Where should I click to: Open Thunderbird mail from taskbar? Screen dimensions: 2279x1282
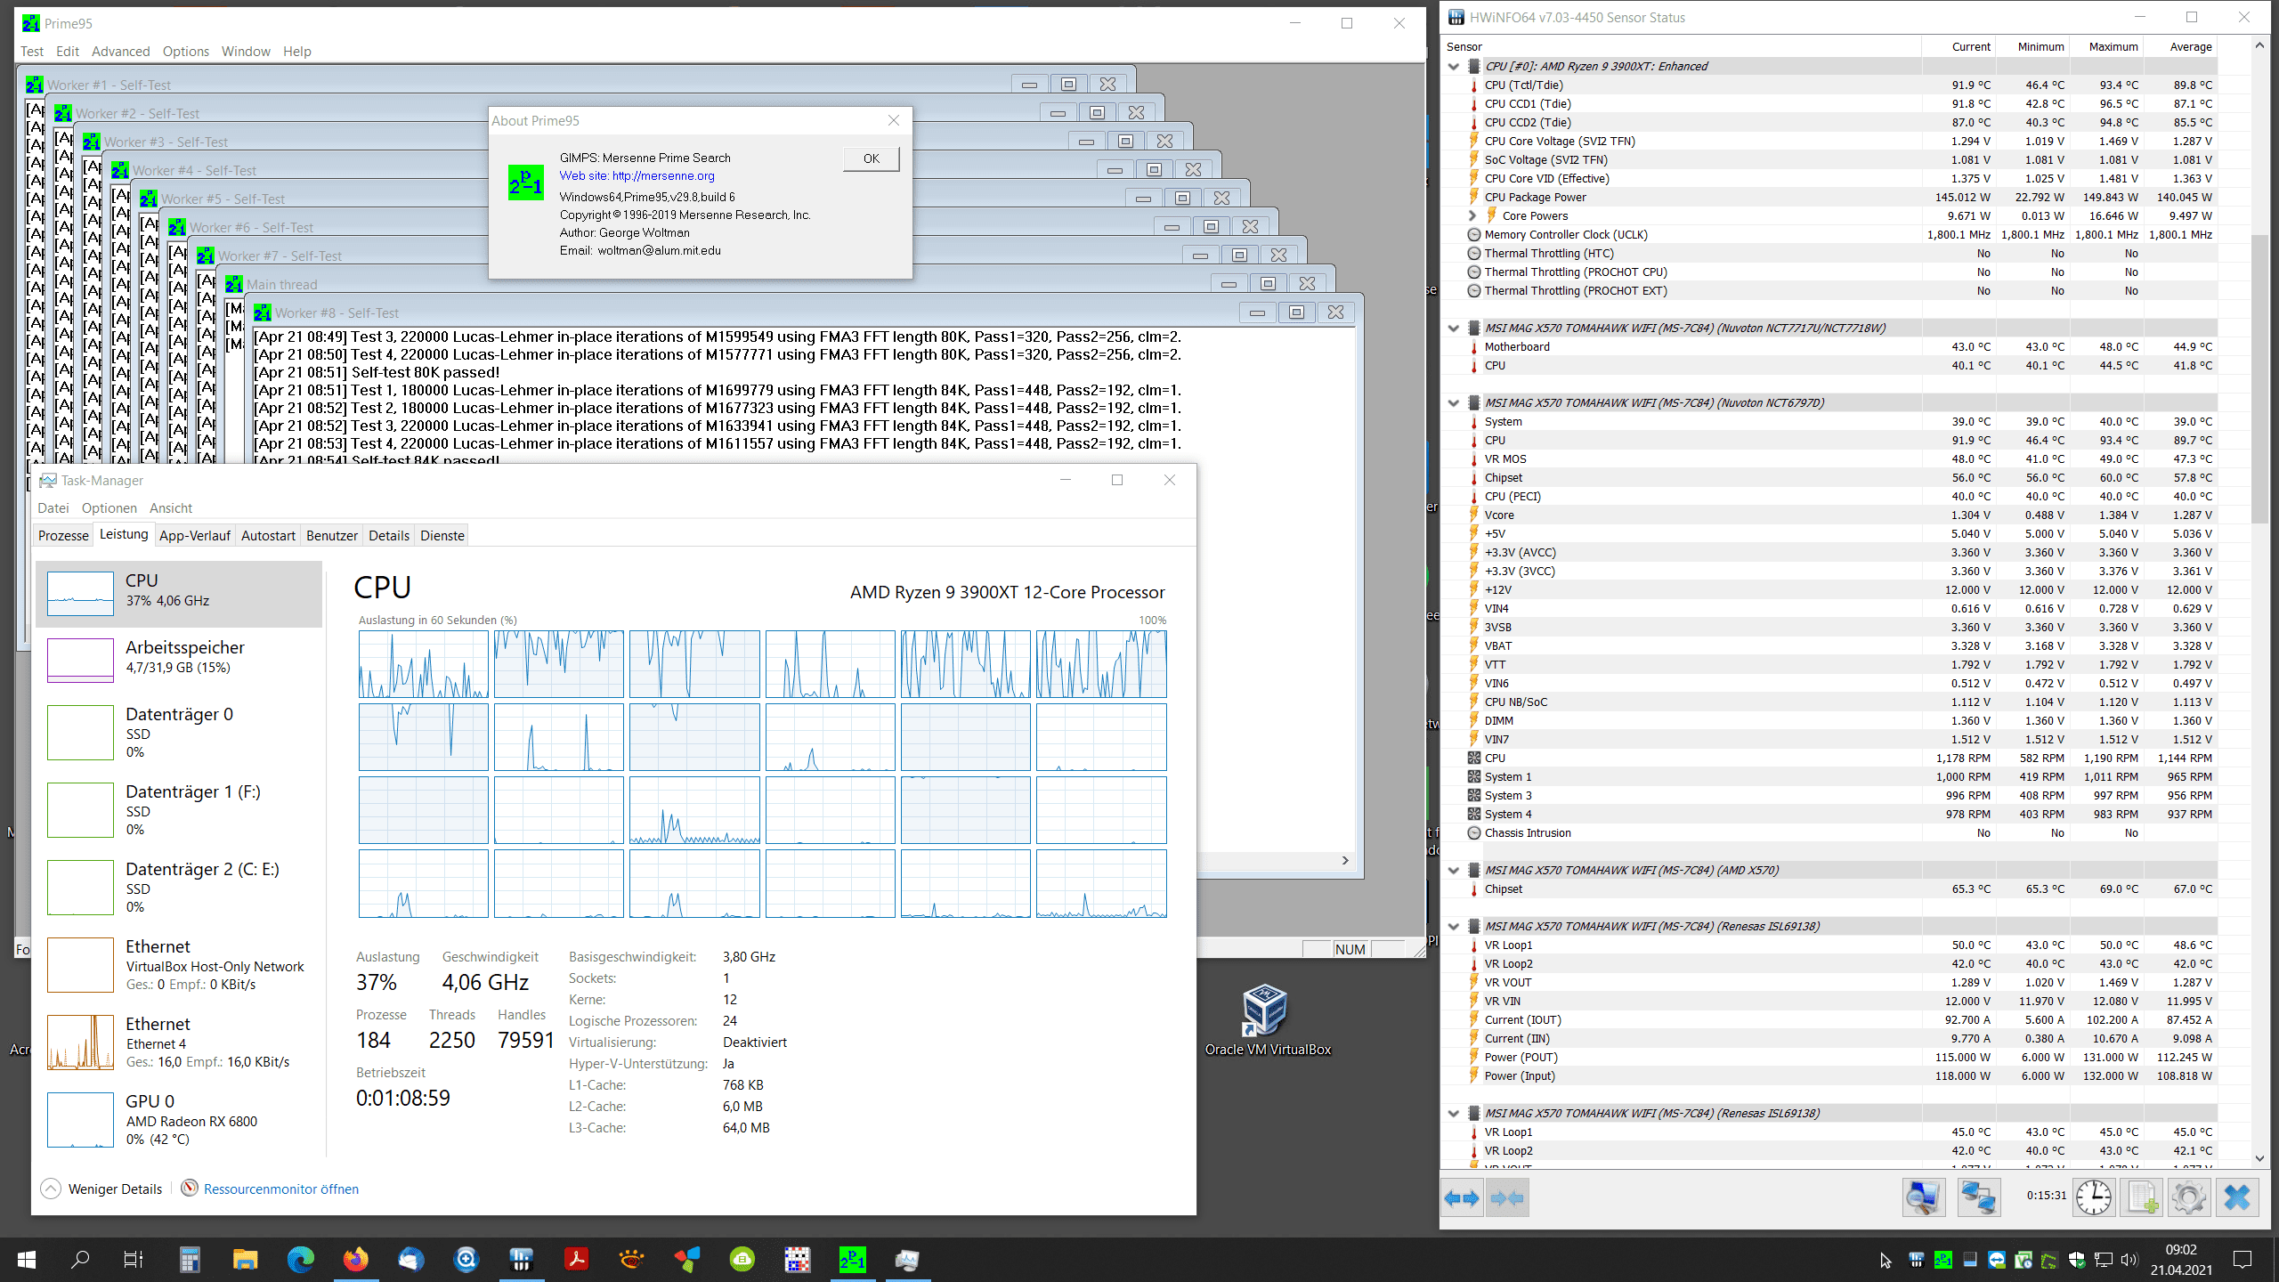(410, 1259)
